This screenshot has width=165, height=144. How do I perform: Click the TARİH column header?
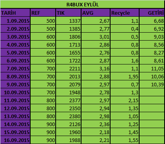[15, 13]
